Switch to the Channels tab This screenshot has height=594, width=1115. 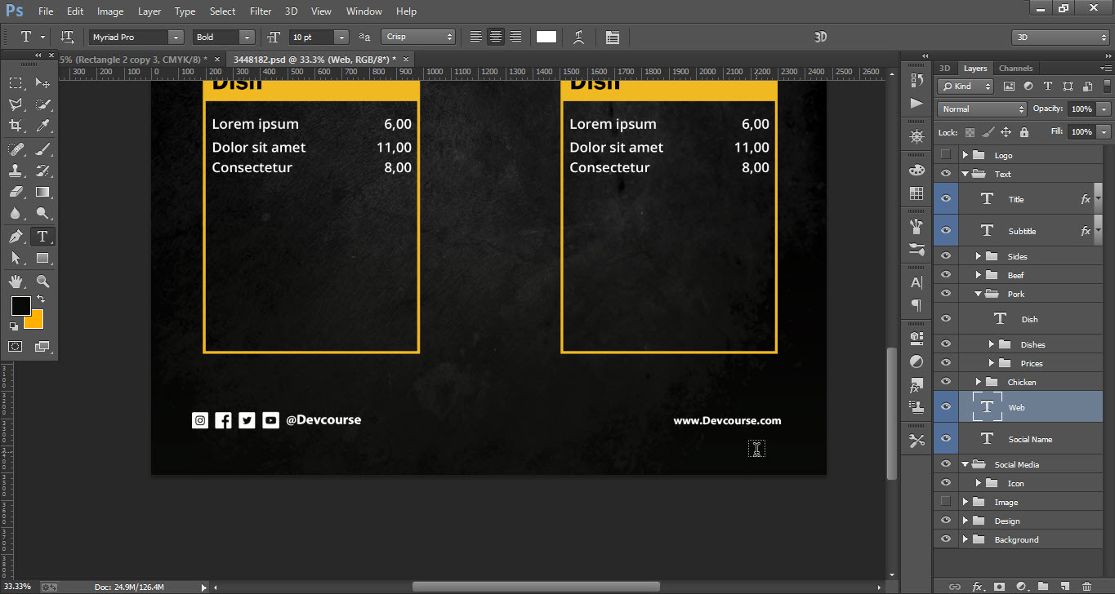1014,68
